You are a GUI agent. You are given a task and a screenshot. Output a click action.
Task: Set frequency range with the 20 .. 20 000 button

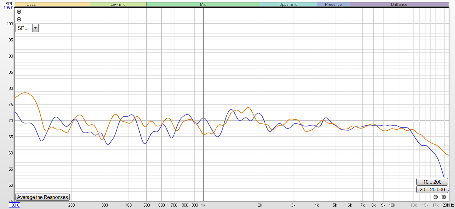click(432, 190)
